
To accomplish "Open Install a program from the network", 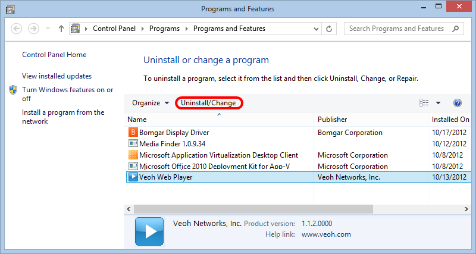I will coord(63,117).
